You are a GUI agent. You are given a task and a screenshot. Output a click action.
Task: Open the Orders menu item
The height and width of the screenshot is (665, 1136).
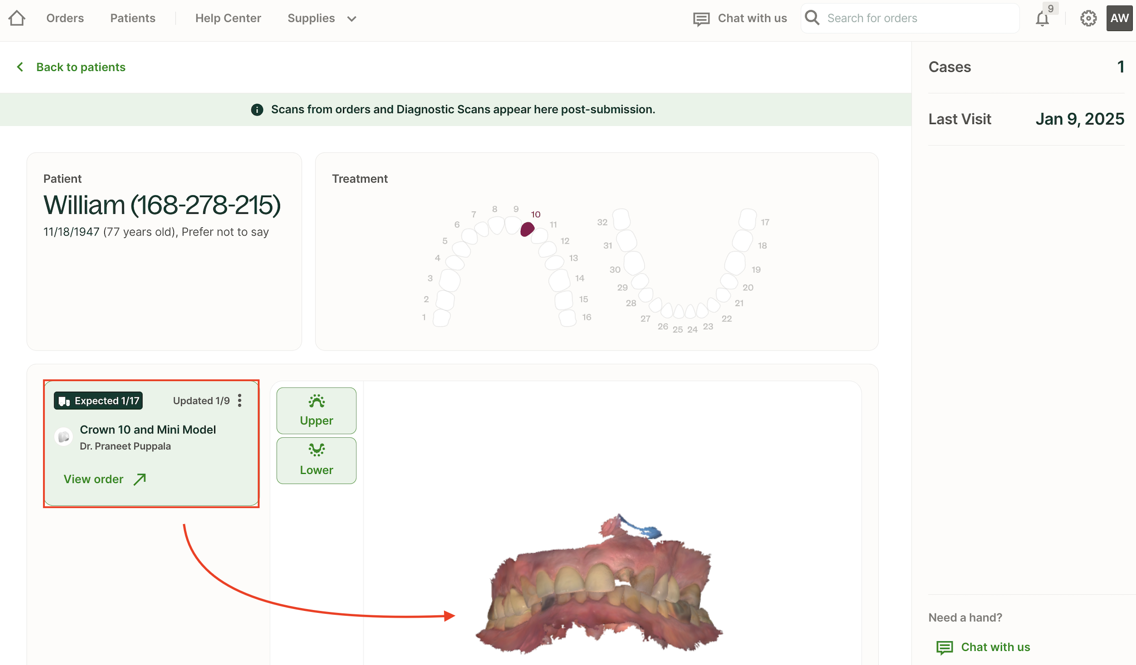65,18
